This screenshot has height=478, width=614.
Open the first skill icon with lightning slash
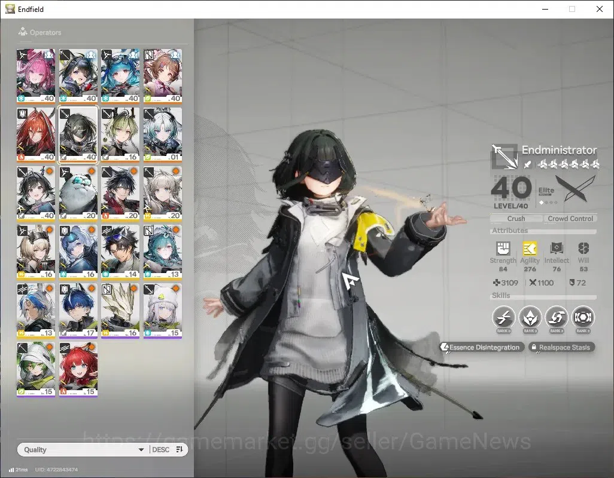click(x=503, y=317)
